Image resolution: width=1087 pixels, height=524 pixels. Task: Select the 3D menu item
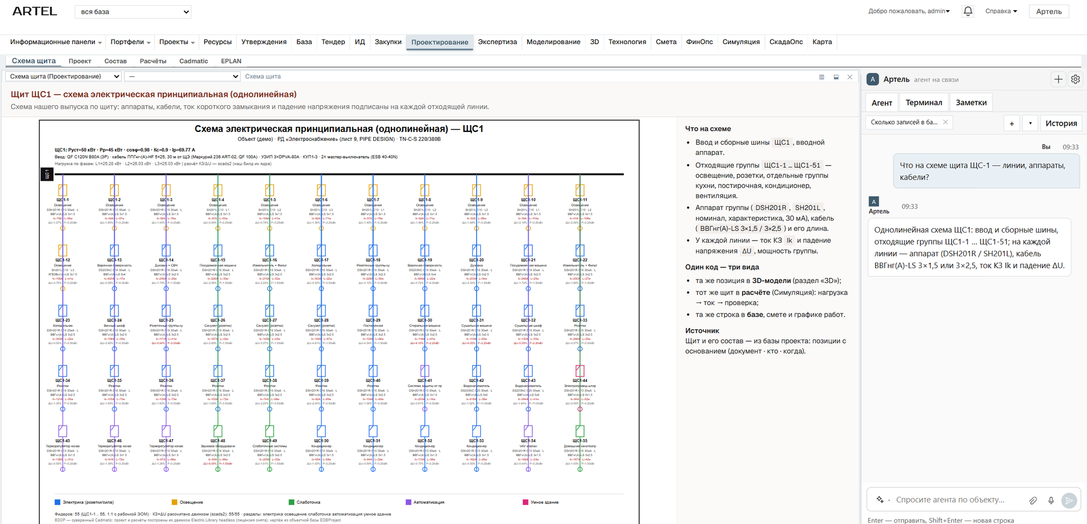(x=594, y=42)
